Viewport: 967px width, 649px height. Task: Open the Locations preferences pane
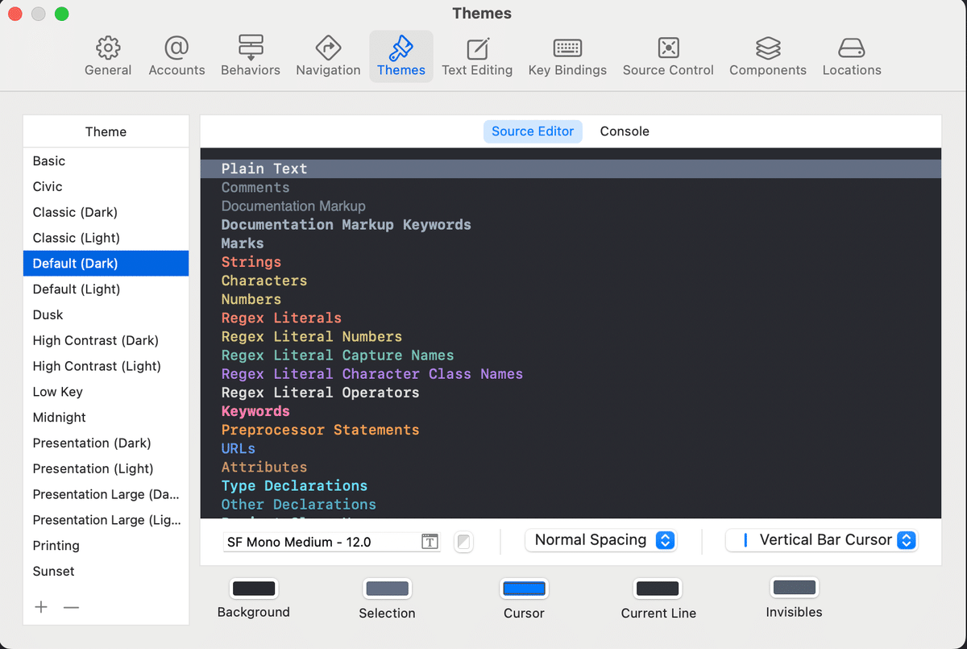click(851, 55)
